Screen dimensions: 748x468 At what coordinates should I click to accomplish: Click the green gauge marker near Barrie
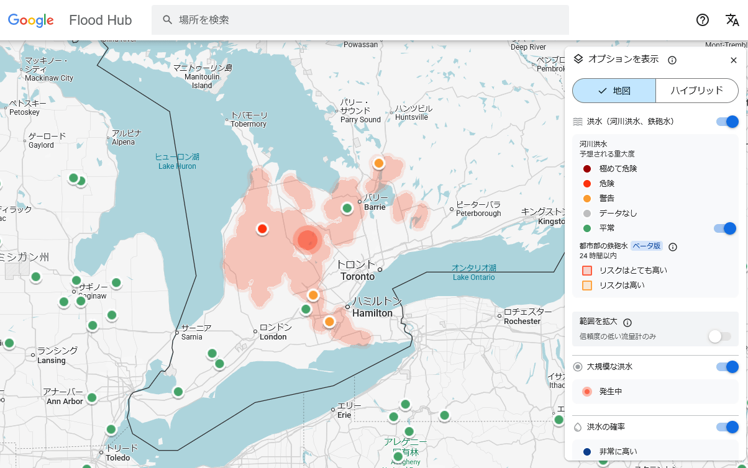pyautogui.click(x=347, y=209)
